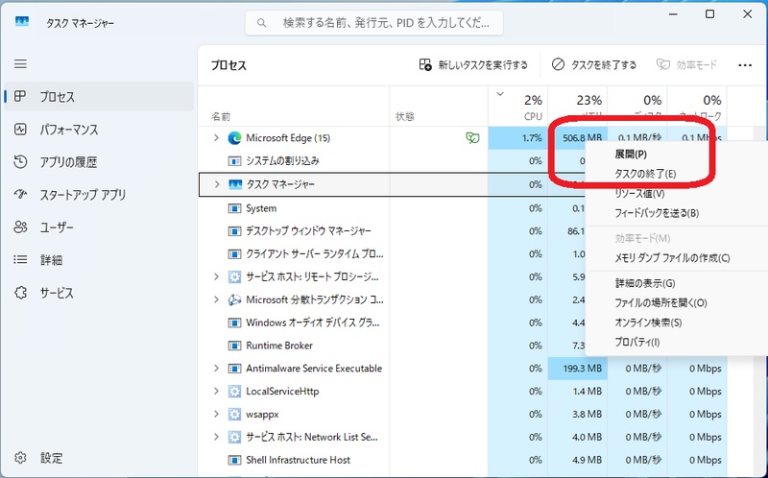Open the サービス page

click(x=98, y=293)
